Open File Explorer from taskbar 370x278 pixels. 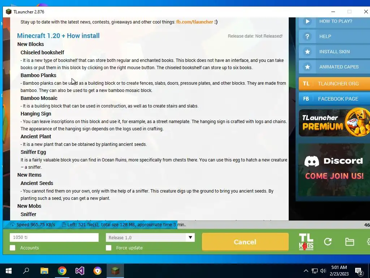pyautogui.click(x=44, y=271)
